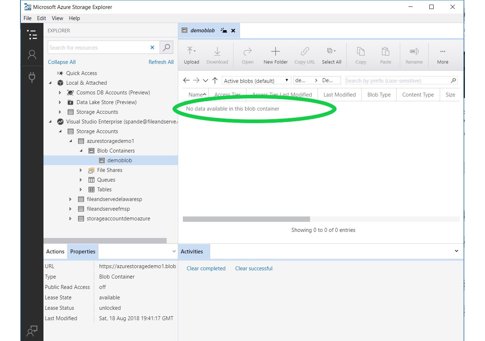Screen dimensions: 485x341
Task: Expand the Cosmos DB Accounts (Preview) node
Action: pos(60,93)
